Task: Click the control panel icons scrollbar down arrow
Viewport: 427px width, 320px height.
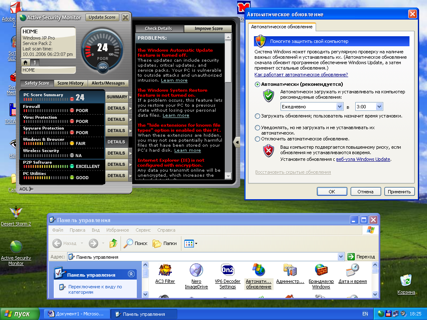Action: (375, 294)
